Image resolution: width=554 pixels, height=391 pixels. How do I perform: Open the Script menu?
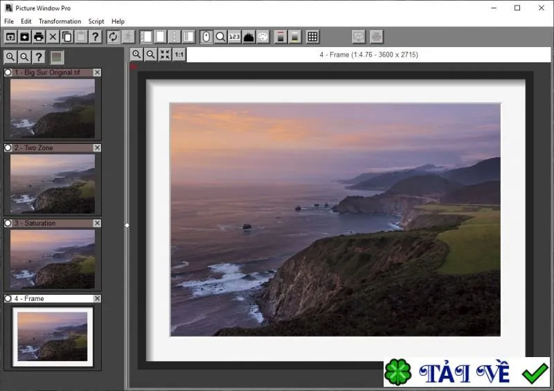96,21
